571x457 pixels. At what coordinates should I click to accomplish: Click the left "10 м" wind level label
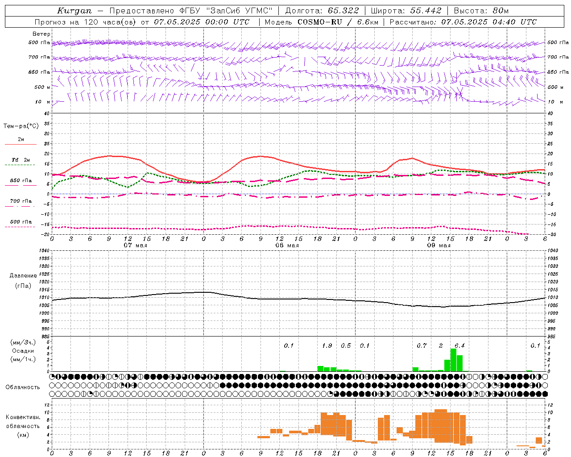click(x=43, y=102)
